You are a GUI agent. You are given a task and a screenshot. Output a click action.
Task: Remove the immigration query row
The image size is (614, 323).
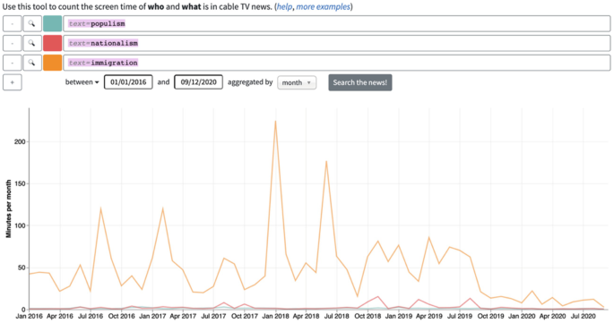pos(13,63)
